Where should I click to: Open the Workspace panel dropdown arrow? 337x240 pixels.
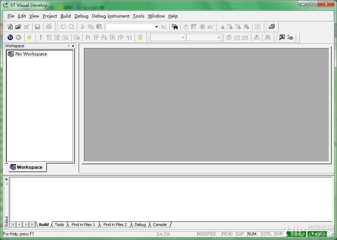click(68, 46)
